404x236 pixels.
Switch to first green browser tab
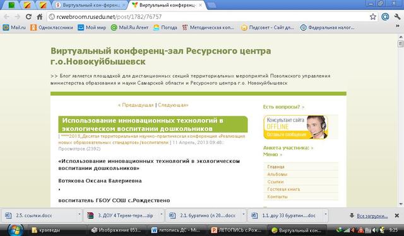pos(11,5)
